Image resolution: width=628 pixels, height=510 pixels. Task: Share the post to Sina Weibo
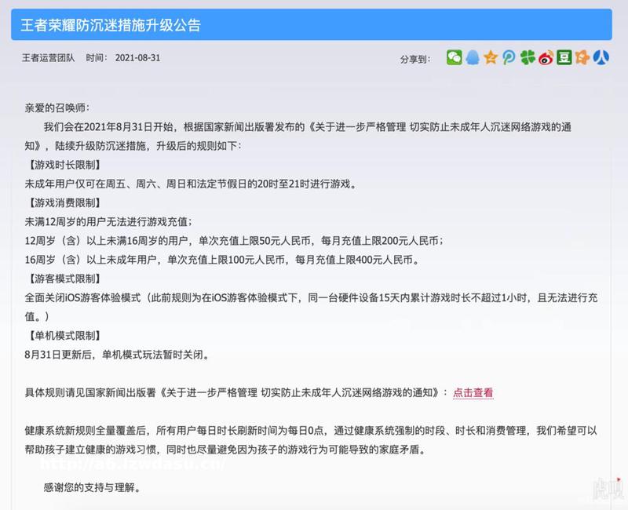(x=546, y=57)
